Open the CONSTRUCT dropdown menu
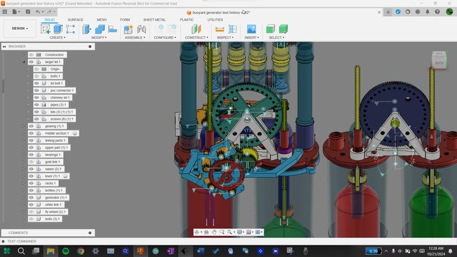Viewport: 457px width, 257px height. click(x=196, y=37)
